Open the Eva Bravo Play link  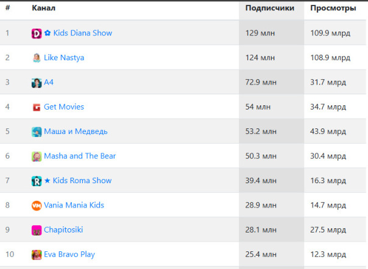[x=69, y=254]
